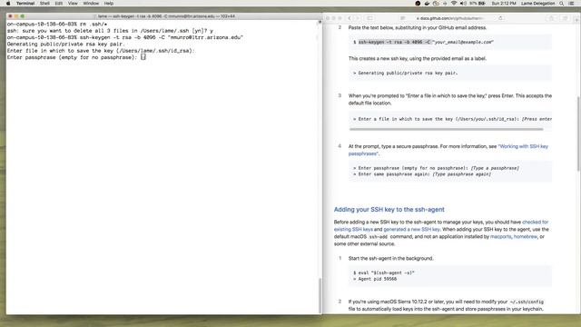
Task: Click the 'Generating public/private rsa key pair' code block
Action: coord(450,73)
